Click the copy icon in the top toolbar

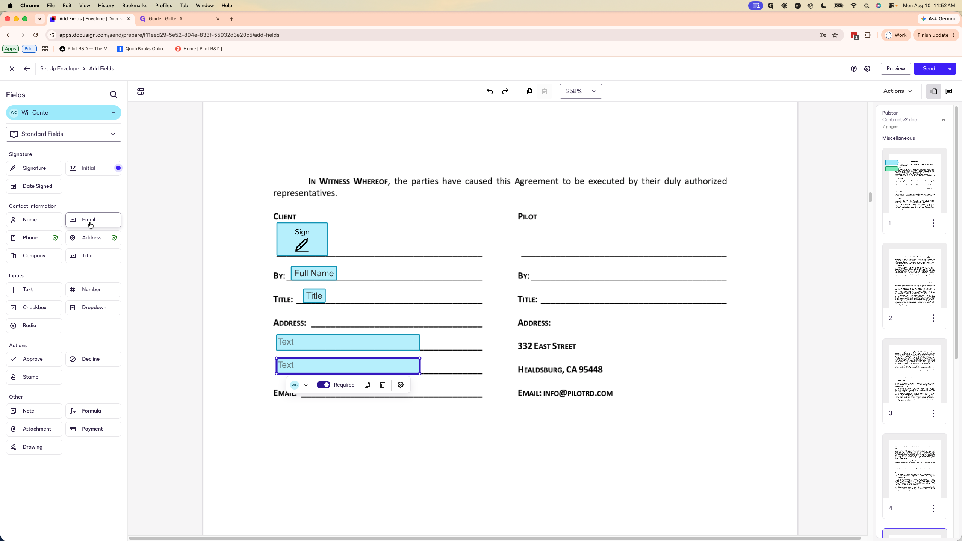point(529,91)
